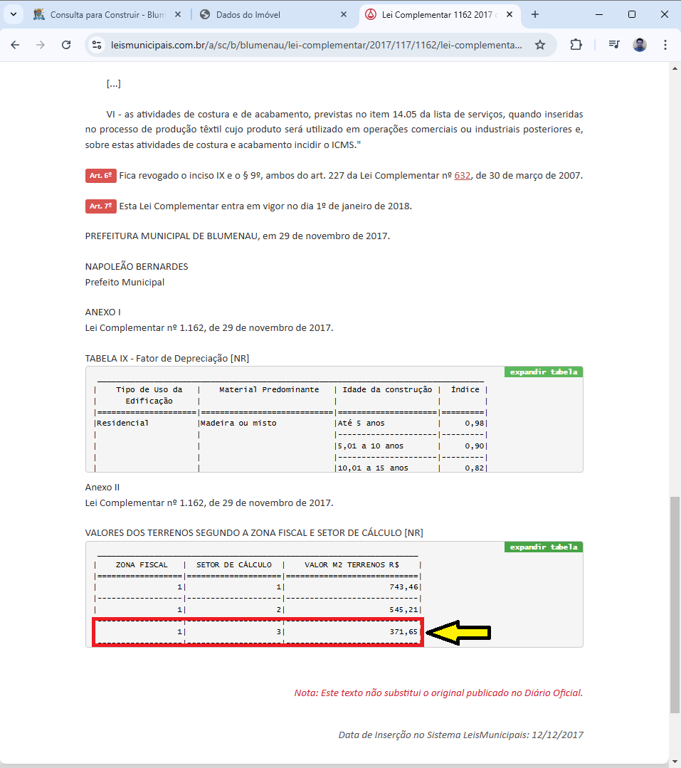Open the global media controls icon
This screenshot has height=768, width=681.
[x=613, y=44]
